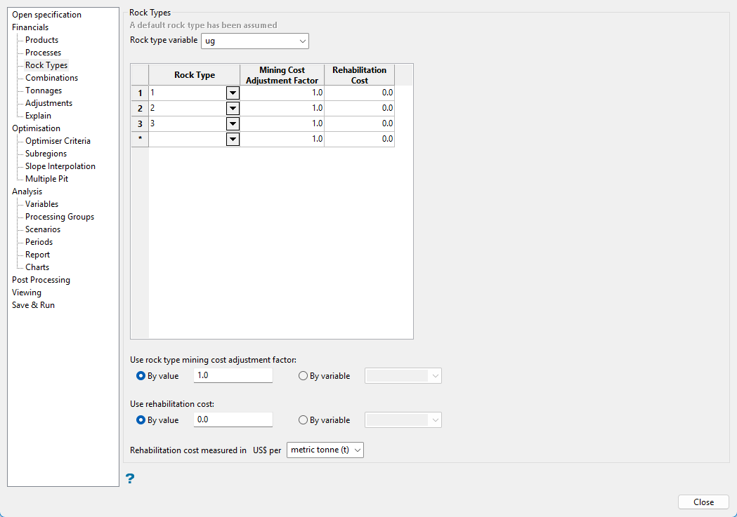Image resolution: width=737 pixels, height=517 pixels.
Task: Click the Close button
Action: pyautogui.click(x=703, y=502)
